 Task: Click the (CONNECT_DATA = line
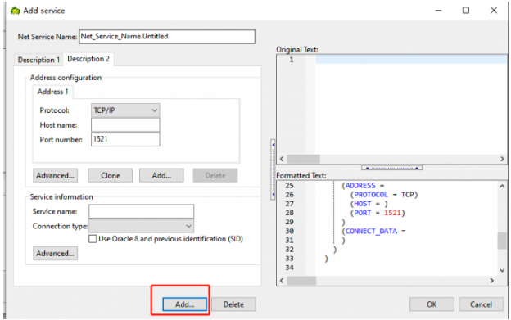tap(373, 231)
